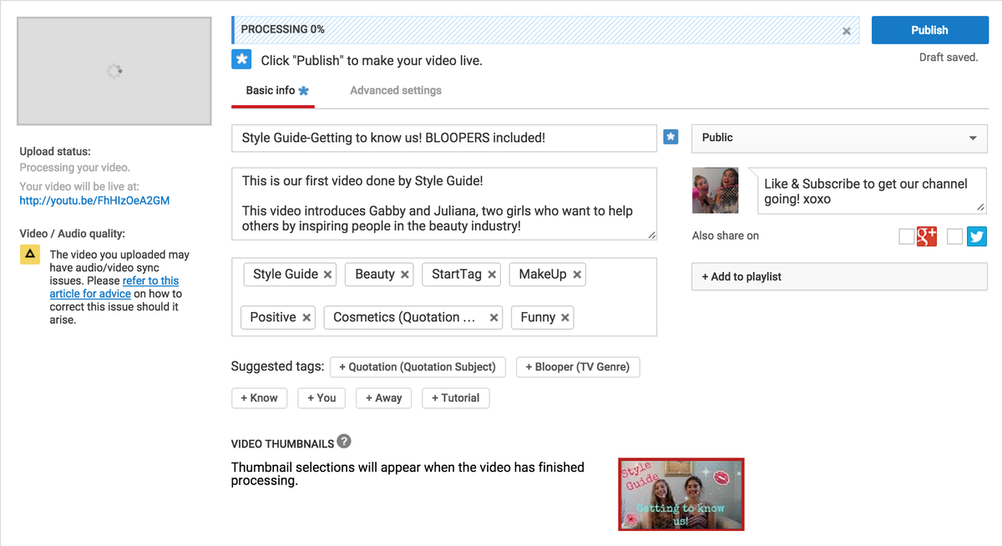
Task: Remove the Beauty tag
Action: coord(404,274)
